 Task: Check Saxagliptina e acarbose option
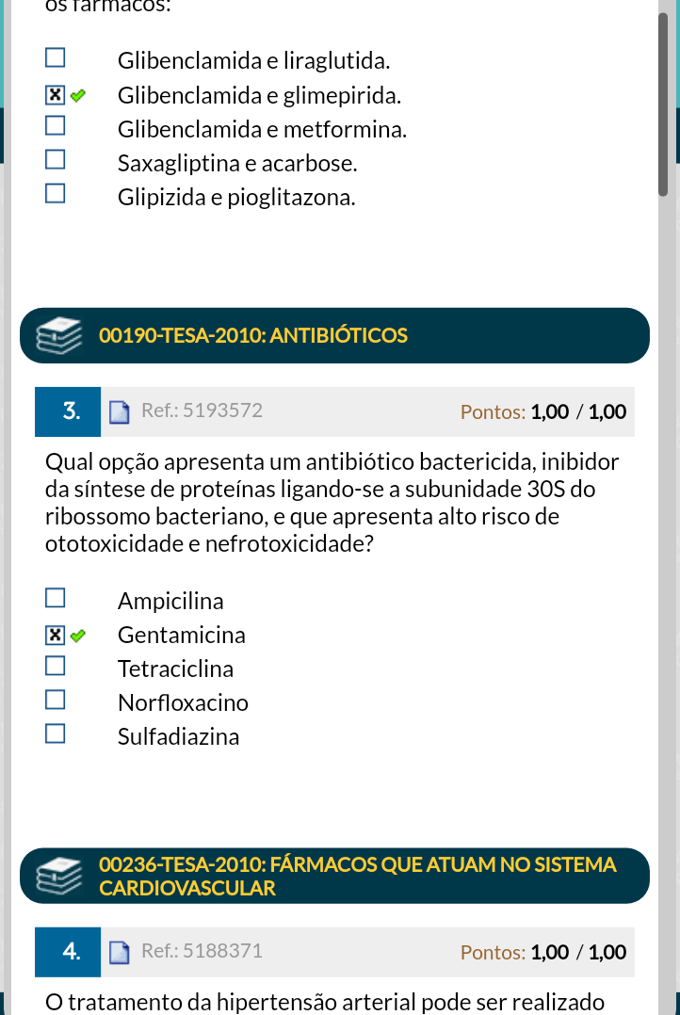[x=56, y=163]
